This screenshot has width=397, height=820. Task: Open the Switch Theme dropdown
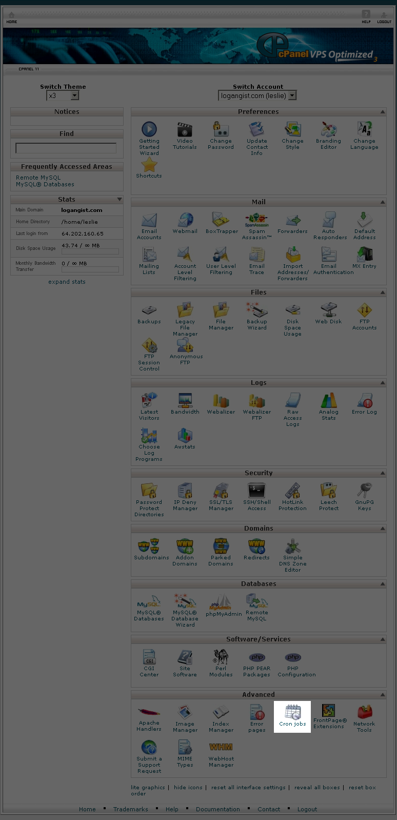pyautogui.click(x=63, y=95)
